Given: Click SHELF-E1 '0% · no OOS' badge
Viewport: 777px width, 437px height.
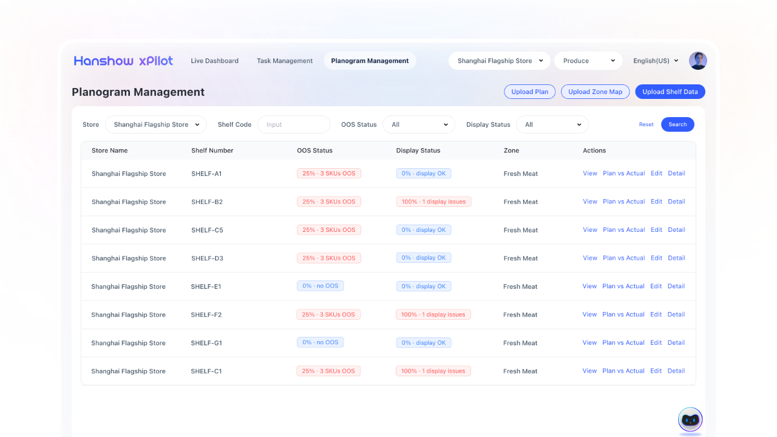Looking at the screenshot, I should [321, 286].
